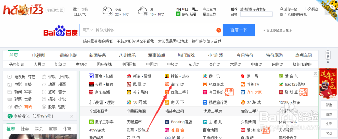
Task: Click the overcast weather icon for tomorrow
Action: click(x=142, y=11)
